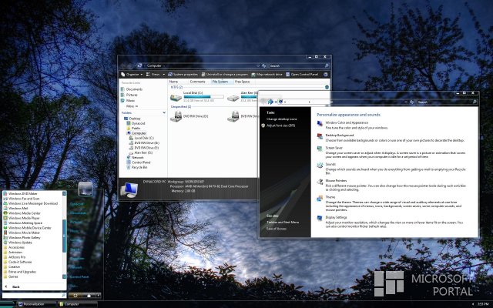
Task: Open Windows Media Center from Start menu
Action: click(x=24, y=213)
